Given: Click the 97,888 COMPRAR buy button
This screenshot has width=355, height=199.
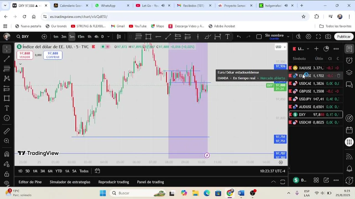Looking at the screenshot, I should click(x=53, y=55).
